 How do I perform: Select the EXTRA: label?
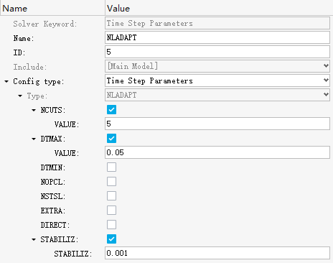point(53,211)
